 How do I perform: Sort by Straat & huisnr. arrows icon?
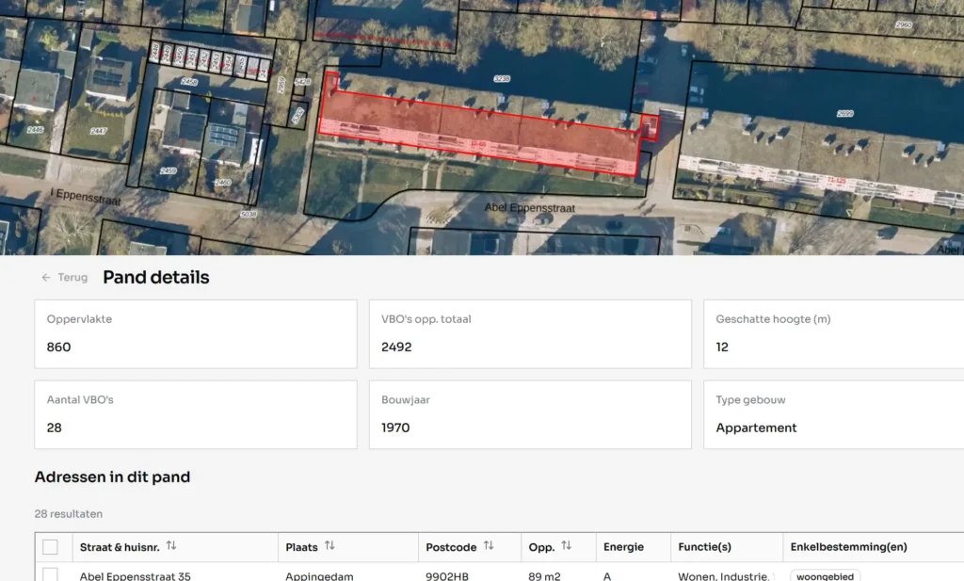(171, 546)
